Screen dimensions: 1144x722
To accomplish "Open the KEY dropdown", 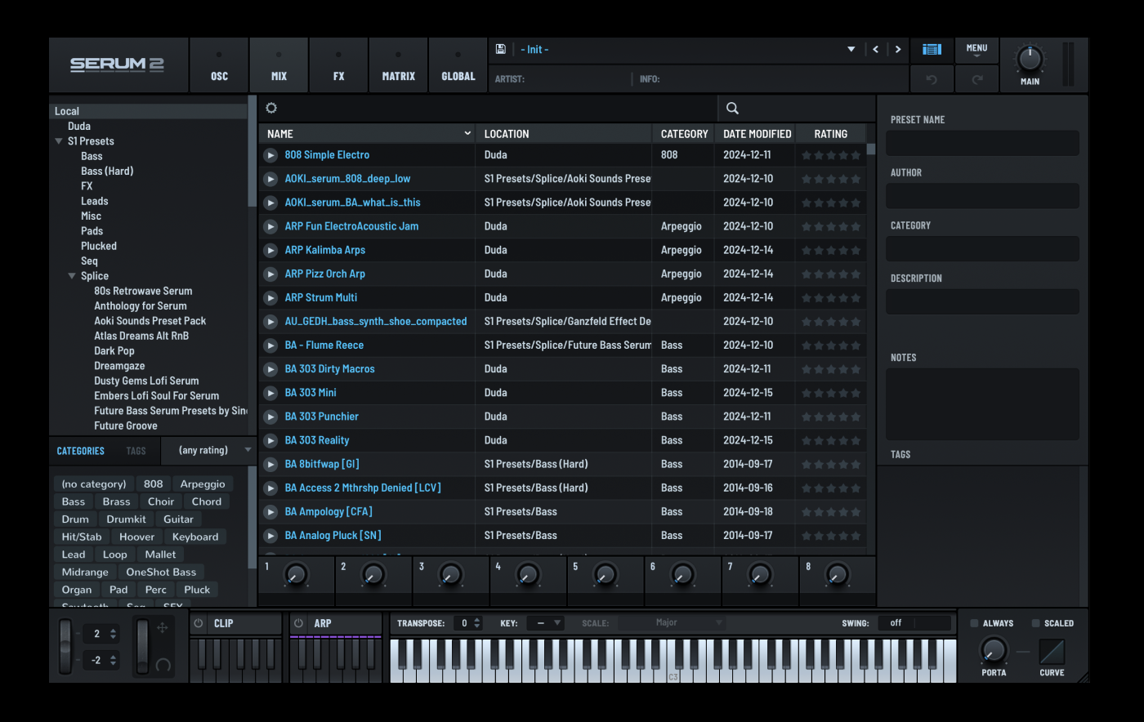I will [x=545, y=623].
